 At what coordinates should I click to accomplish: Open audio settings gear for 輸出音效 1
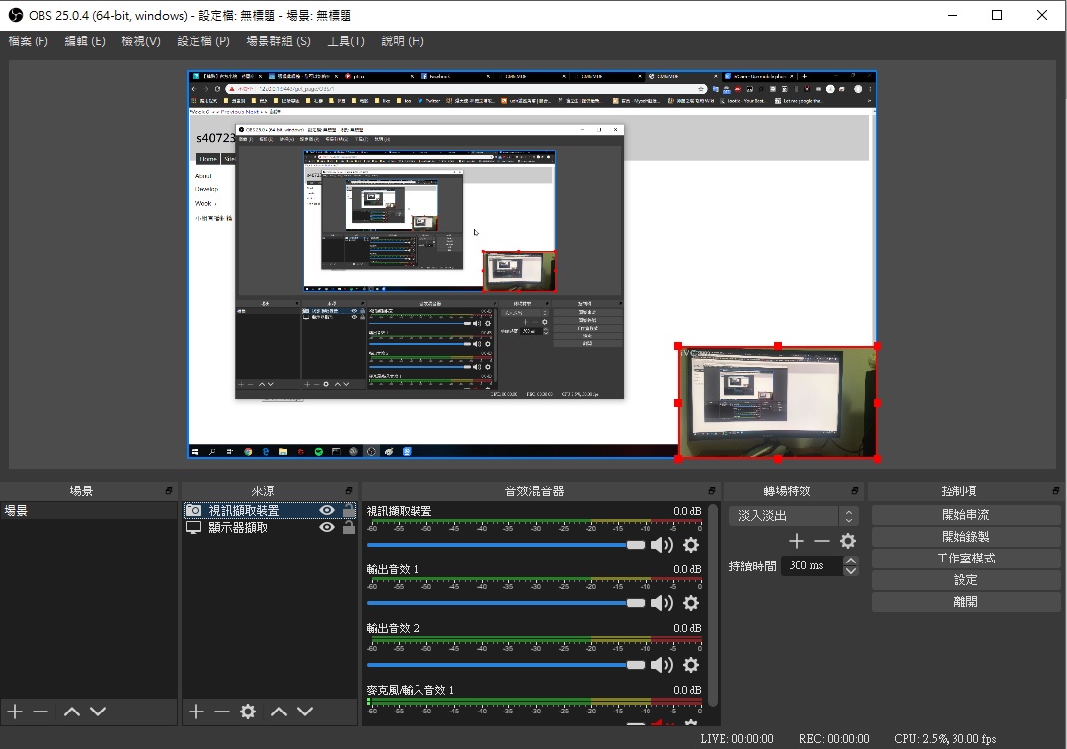pyautogui.click(x=691, y=603)
